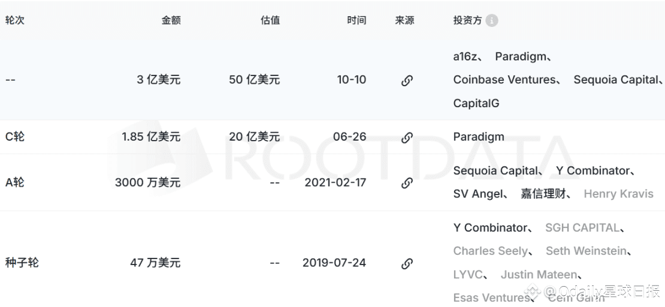Click 嘉信理财 investor name
The image size is (665, 307).
(543, 194)
